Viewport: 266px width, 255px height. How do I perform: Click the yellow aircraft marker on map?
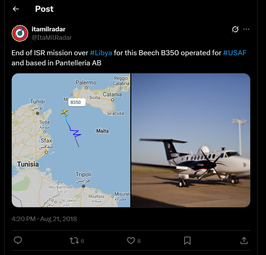pos(65,112)
